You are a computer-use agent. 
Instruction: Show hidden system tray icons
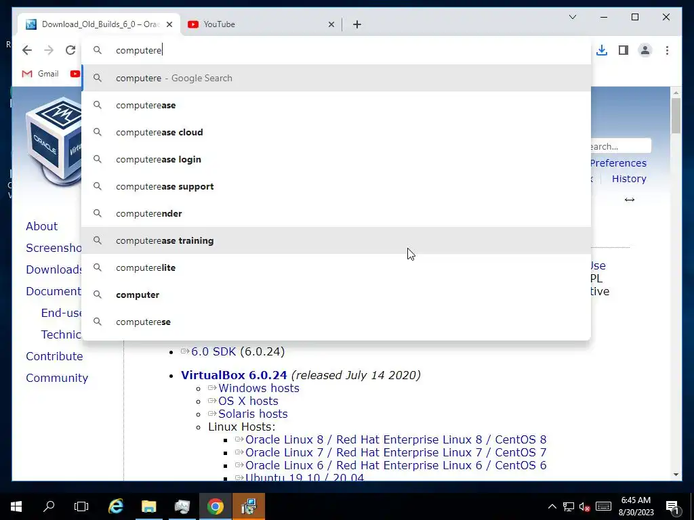click(552, 506)
